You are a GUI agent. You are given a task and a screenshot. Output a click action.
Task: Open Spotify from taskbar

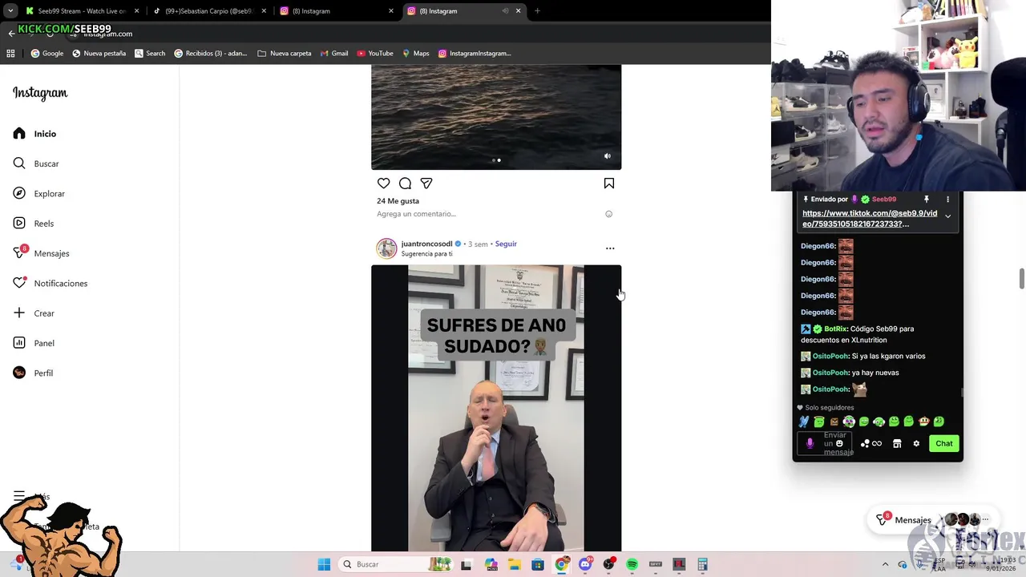(x=632, y=564)
